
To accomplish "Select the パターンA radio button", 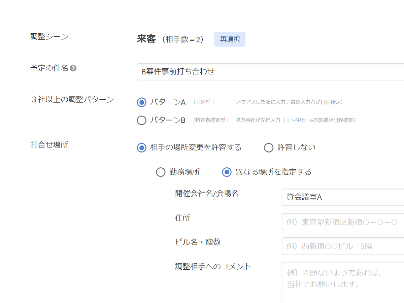I will pyautogui.click(x=142, y=102).
